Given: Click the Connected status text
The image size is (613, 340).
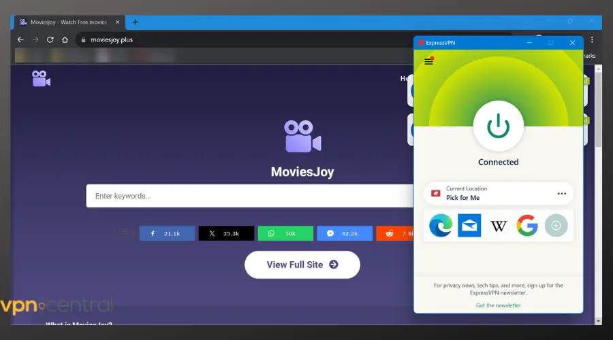Looking at the screenshot, I should (x=498, y=162).
